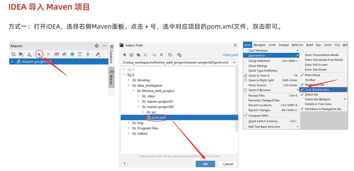Click Download Sources and Documentation icon
The image size is (354, 171).
[29, 54]
